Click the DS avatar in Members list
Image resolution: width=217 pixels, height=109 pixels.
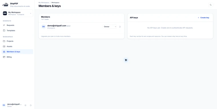[x=43, y=27]
